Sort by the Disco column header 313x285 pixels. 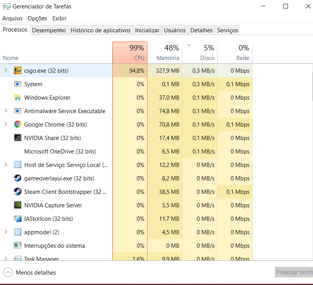(x=200, y=53)
